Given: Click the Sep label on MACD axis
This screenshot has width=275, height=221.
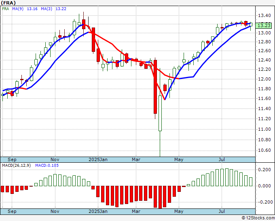Looking at the screenshot, I should pyautogui.click(x=12, y=211).
